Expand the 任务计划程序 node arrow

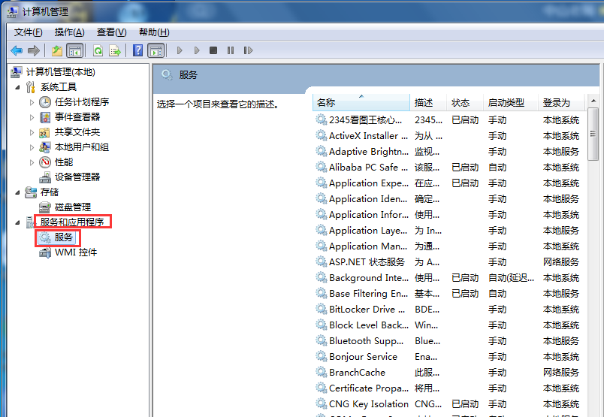coord(32,102)
